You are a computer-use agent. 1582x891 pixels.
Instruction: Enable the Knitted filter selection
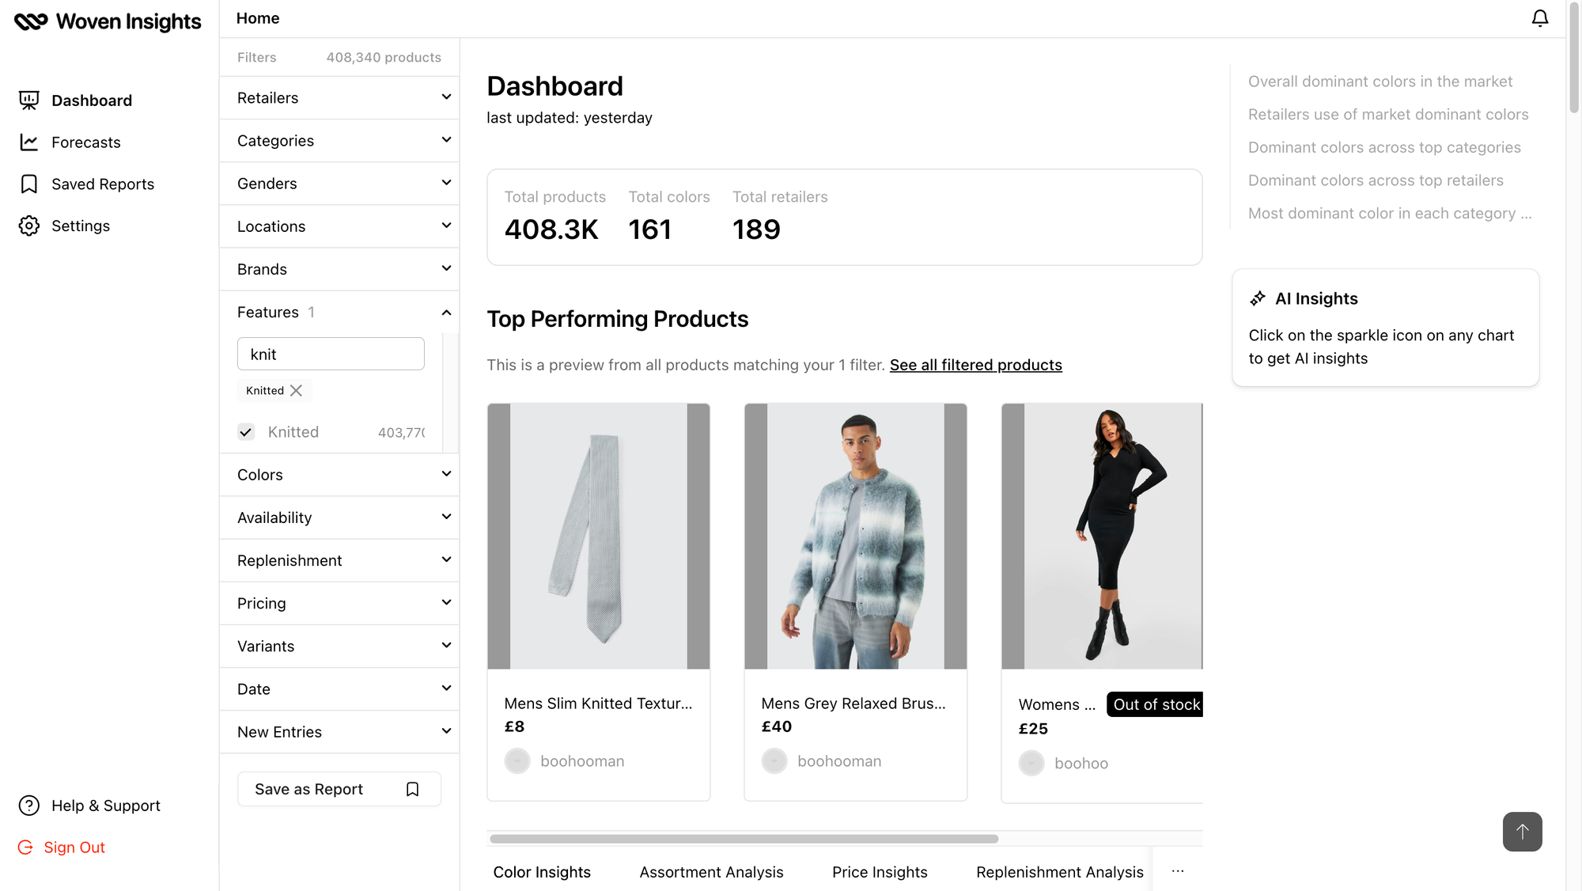[x=248, y=433]
